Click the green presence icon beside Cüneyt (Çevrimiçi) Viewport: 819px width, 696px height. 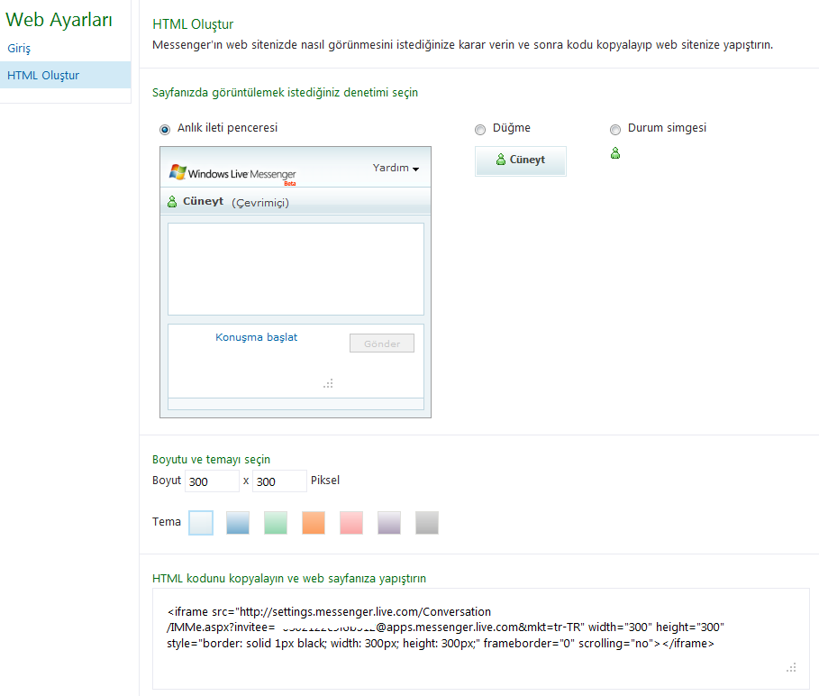pos(172,202)
